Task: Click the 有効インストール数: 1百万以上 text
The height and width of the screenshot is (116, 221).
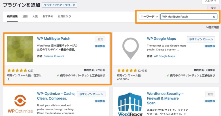Action: 24,78
